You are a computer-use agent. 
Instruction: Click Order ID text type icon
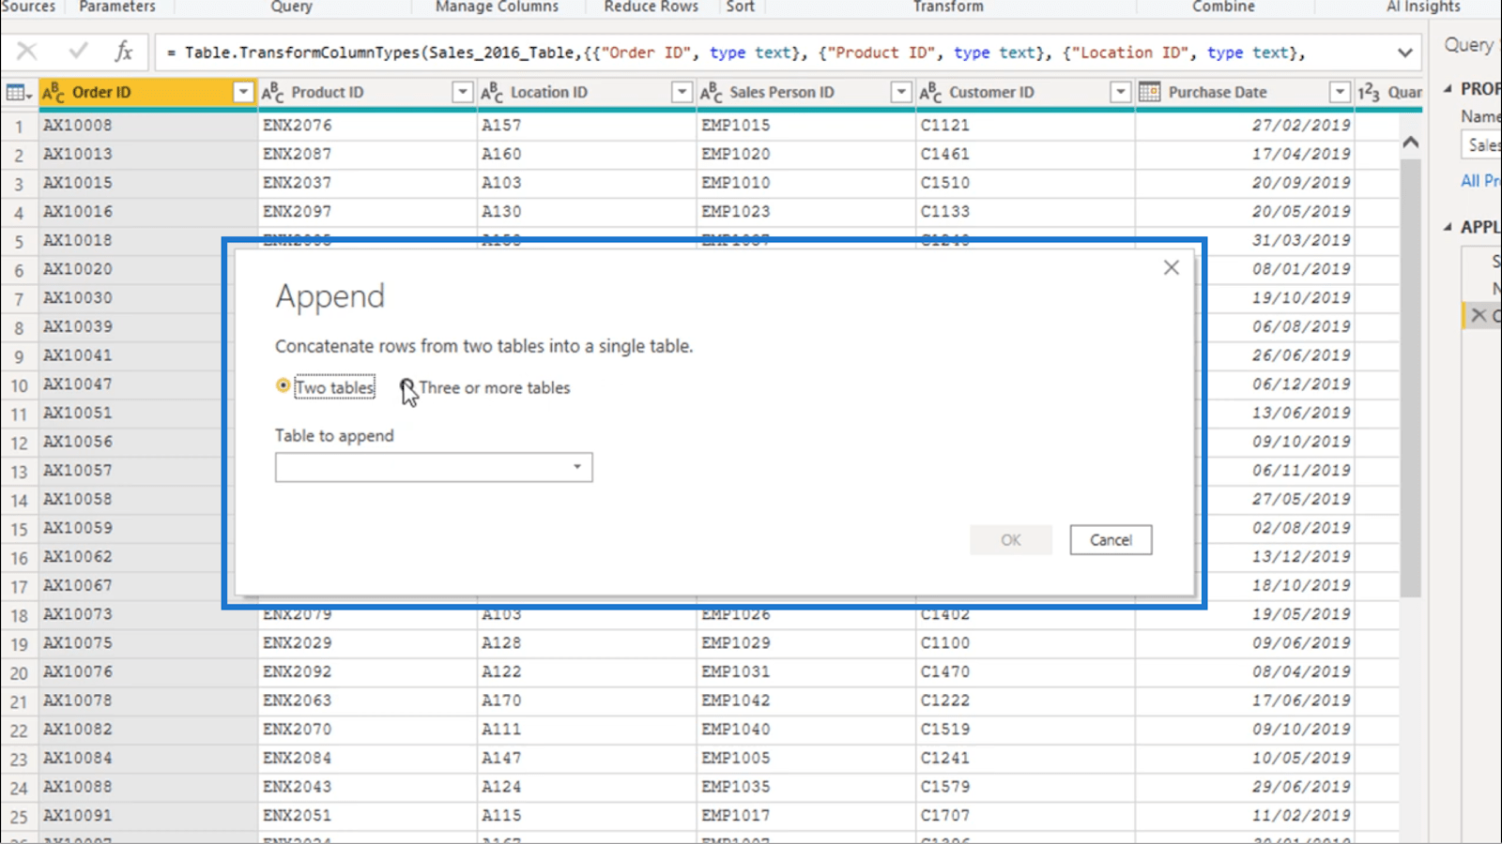(x=54, y=92)
